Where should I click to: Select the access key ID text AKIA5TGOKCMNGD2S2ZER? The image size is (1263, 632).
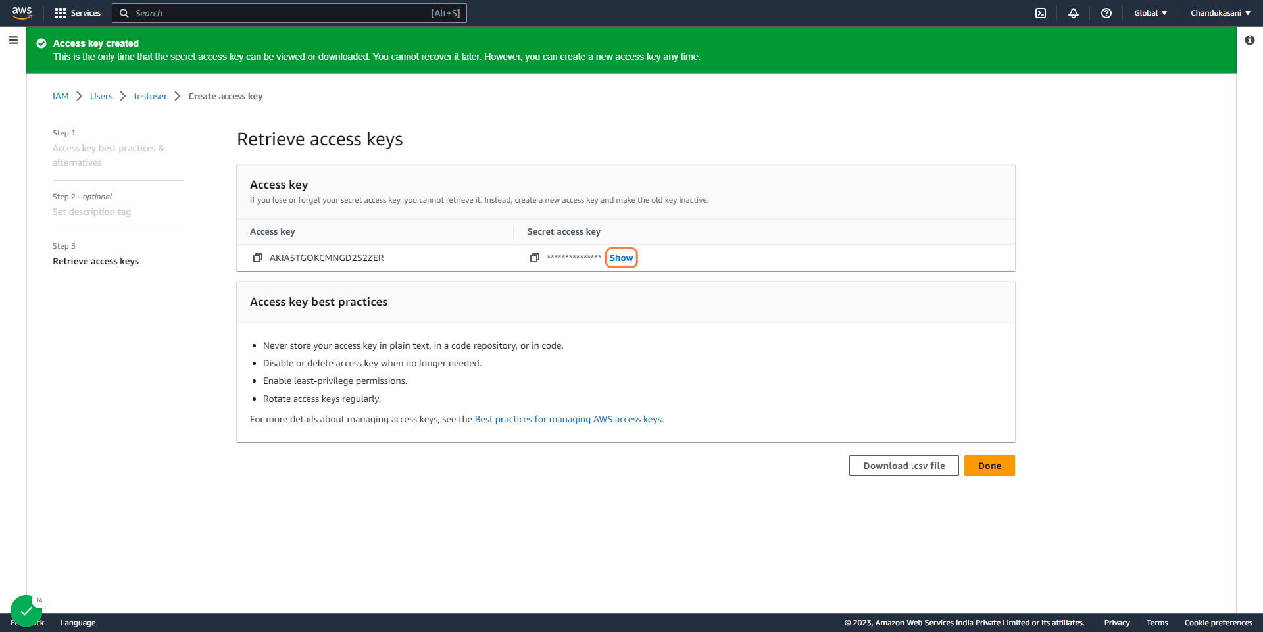pyautogui.click(x=326, y=258)
